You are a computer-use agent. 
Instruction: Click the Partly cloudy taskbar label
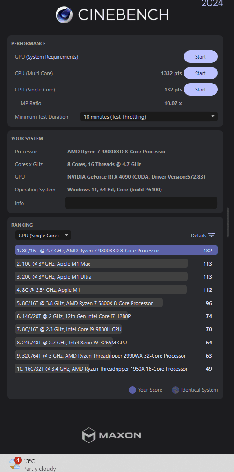[40, 468]
